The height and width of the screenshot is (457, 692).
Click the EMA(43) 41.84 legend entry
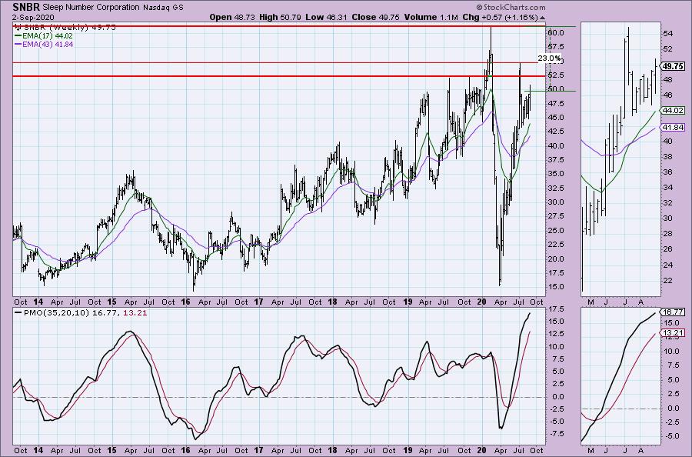tap(44, 44)
